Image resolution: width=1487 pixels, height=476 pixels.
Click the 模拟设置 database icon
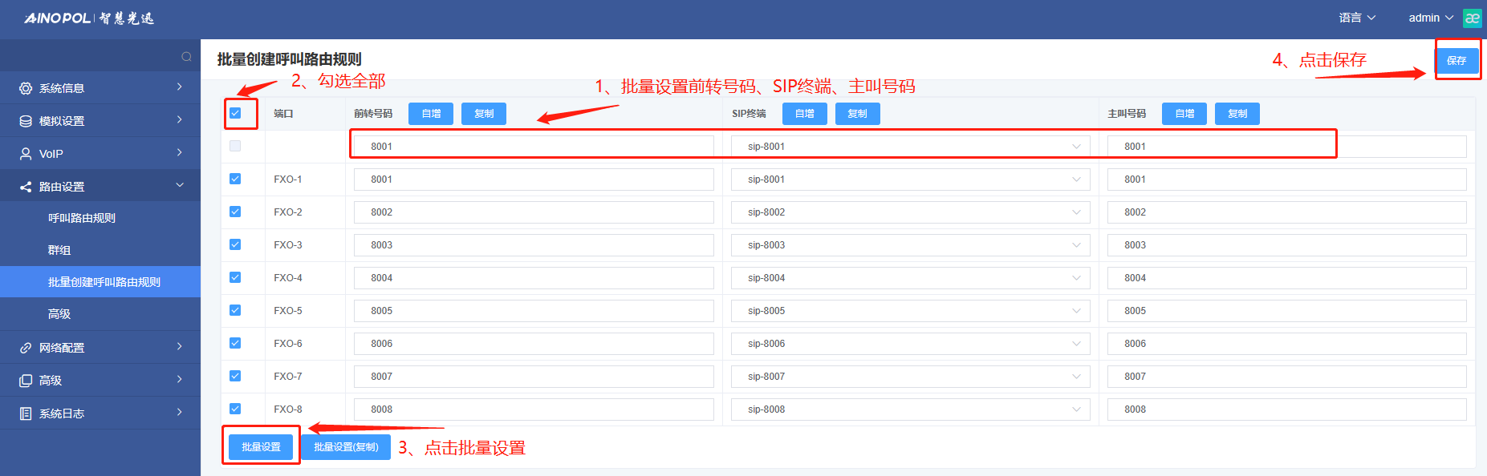point(26,121)
